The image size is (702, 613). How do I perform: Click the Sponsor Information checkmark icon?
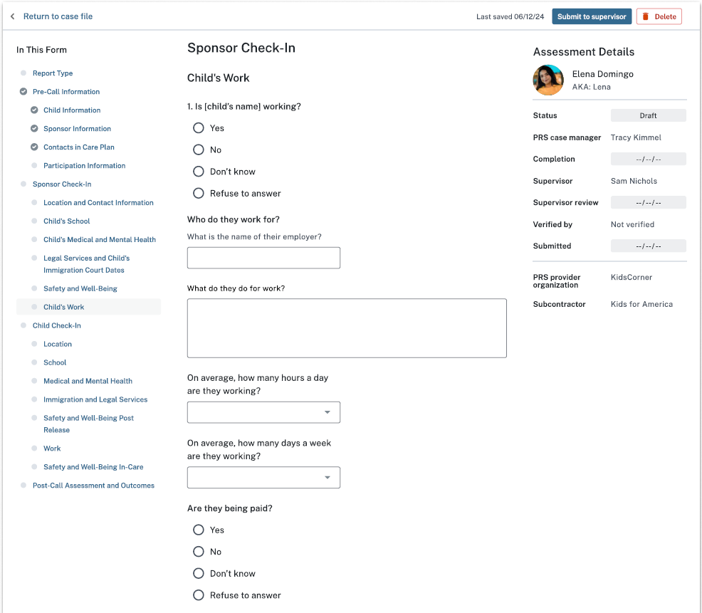pos(34,129)
